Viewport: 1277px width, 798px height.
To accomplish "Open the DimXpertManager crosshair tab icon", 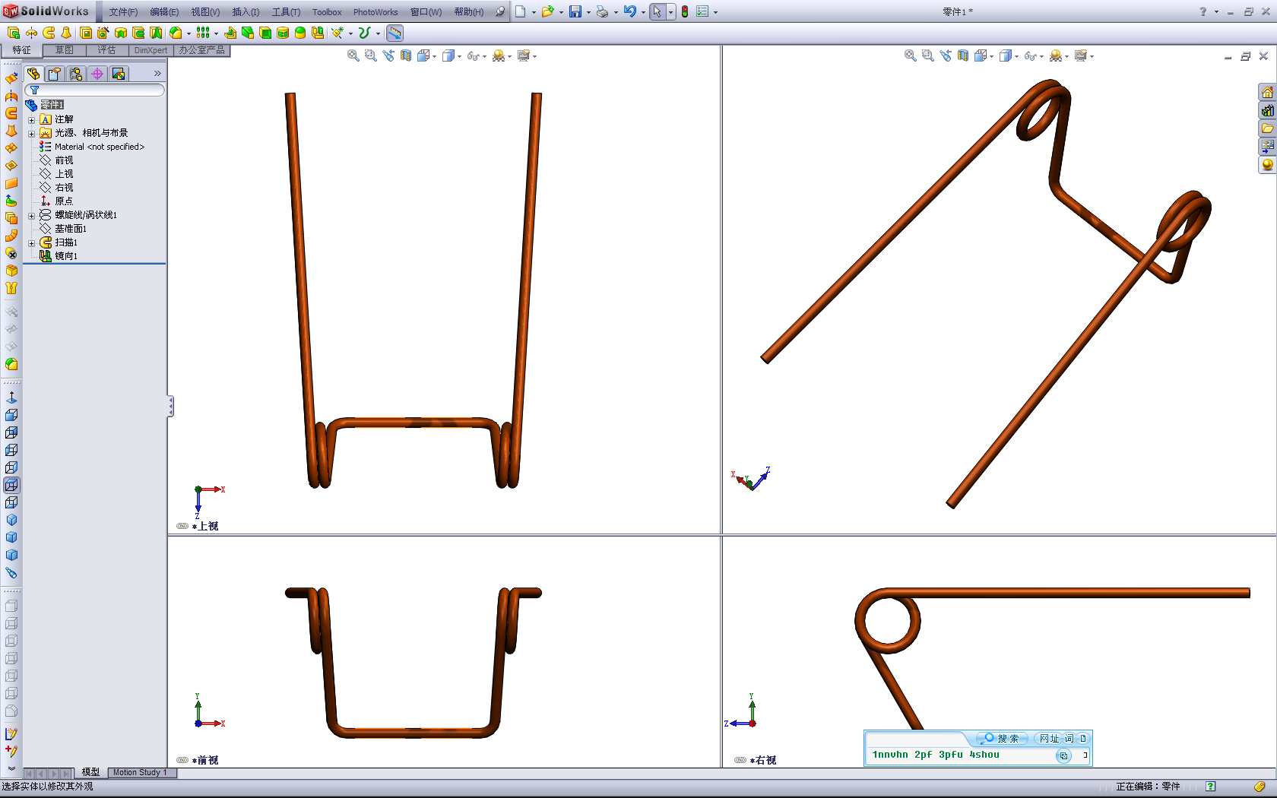I will (x=97, y=74).
